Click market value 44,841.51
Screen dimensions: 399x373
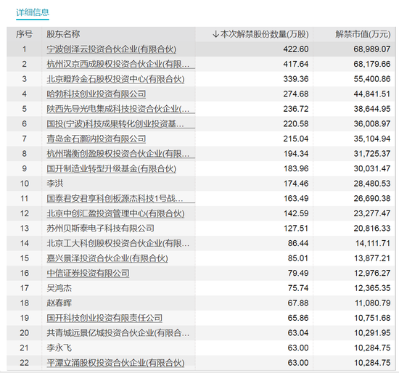coord(372,94)
